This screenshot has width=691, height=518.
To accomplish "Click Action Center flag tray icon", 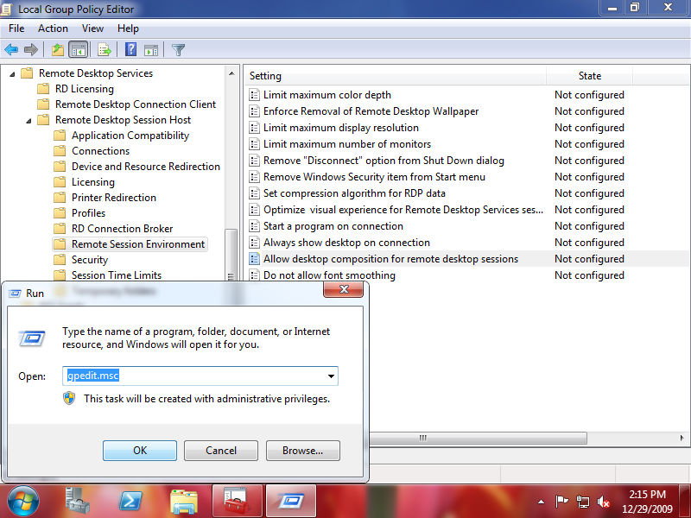I will [562, 502].
